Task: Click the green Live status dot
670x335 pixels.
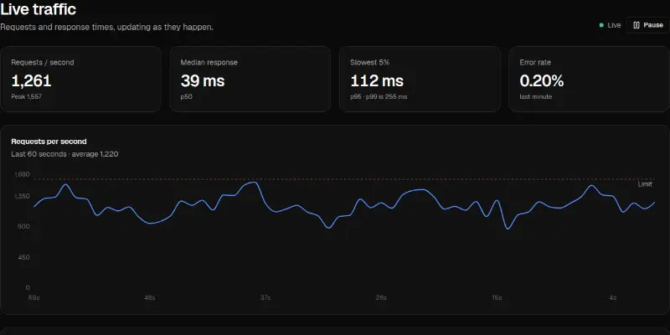Action: point(601,25)
